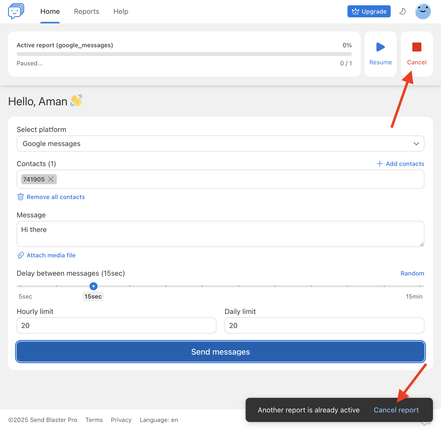Click the paperclip attach media icon
The image size is (441, 430).
[x=21, y=255]
